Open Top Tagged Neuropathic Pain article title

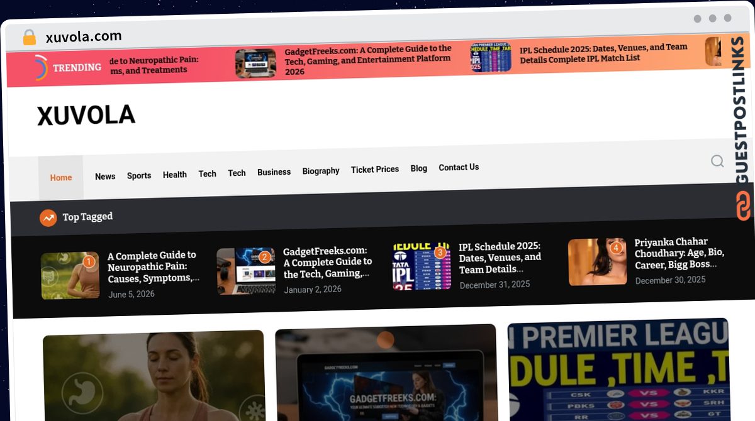(153, 267)
